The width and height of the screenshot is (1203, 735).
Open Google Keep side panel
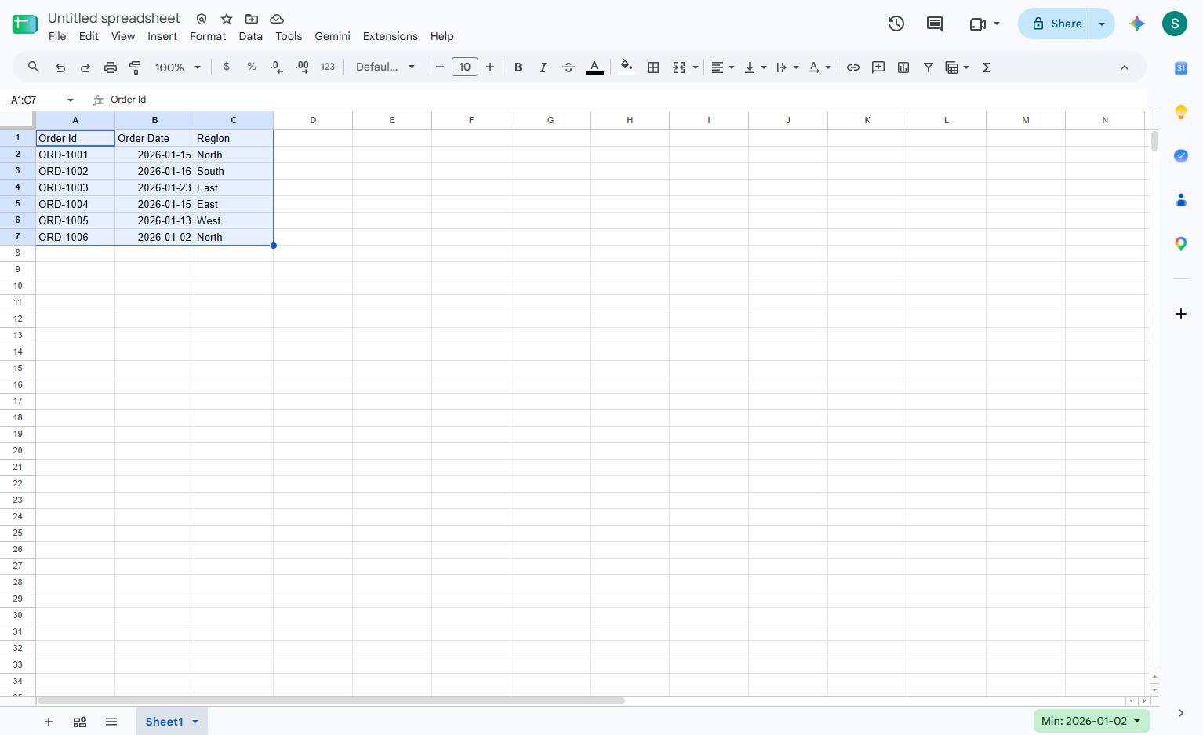point(1181,112)
